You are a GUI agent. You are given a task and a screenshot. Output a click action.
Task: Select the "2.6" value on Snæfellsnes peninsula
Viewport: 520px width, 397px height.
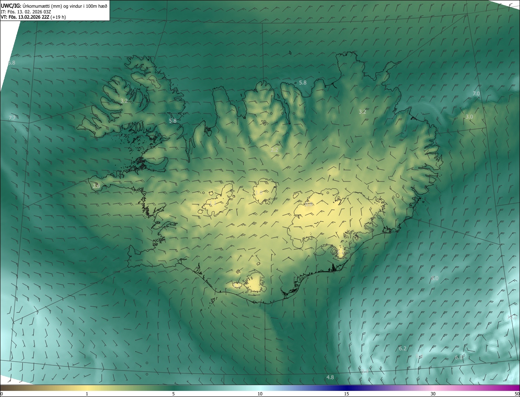coord(96,186)
